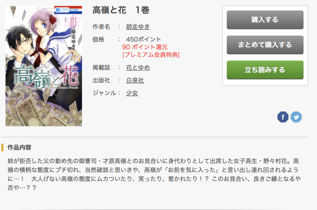Open the green 立ち読みする preview button
The width and height of the screenshot is (317, 210).
[265, 70]
